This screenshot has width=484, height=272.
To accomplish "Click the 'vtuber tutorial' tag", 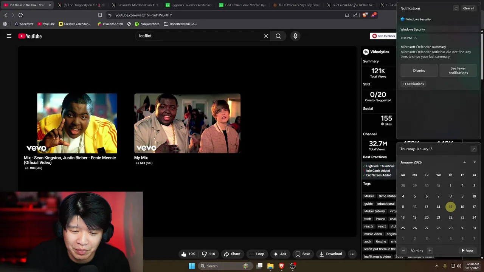I will click(x=375, y=211).
